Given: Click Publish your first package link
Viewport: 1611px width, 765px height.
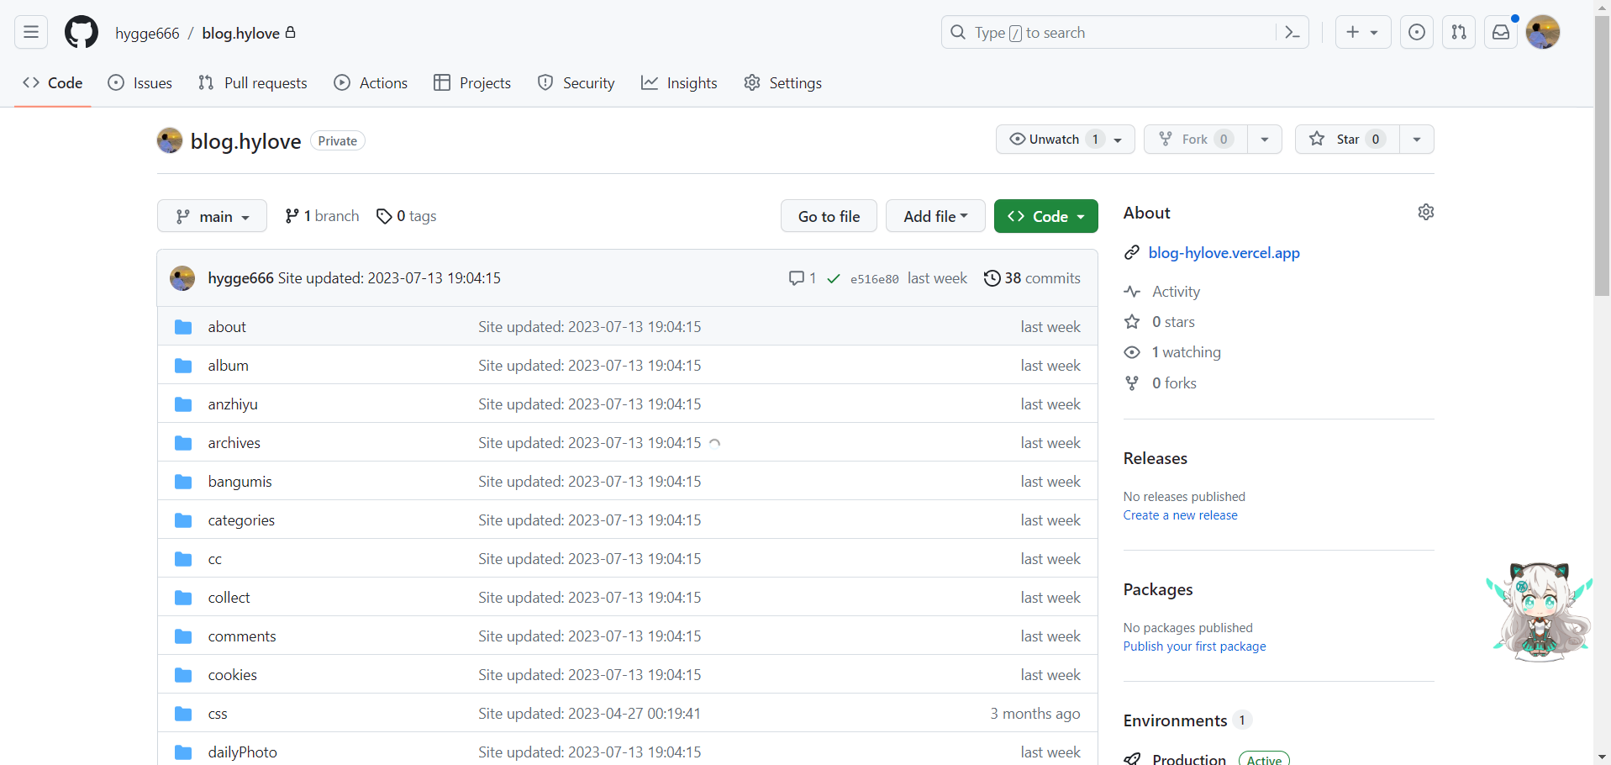Looking at the screenshot, I should [1194, 646].
